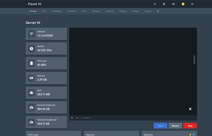
Task: Click the disk value 563.71 MB
Action: tap(44, 94)
